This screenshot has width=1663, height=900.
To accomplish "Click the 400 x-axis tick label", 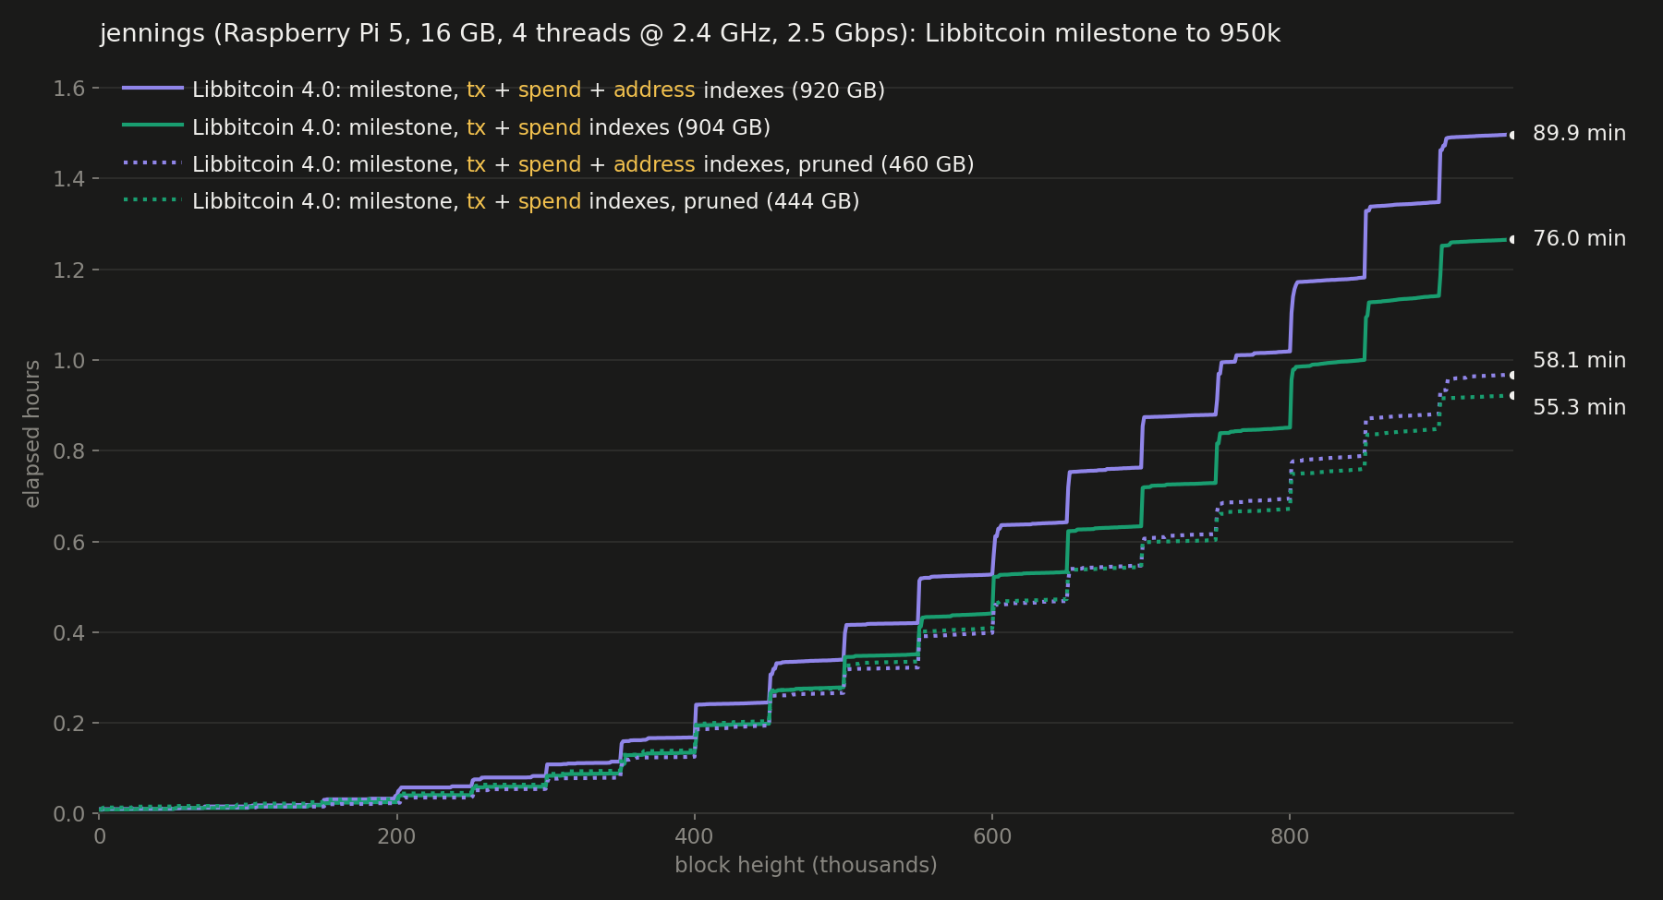I will [x=694, y=837].
